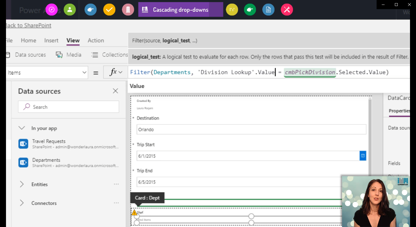Image resolution: width=416 pixels, height=227 pixels.
Task: Click the blue pointing-hand chapter icon
Action: coord(91,10)
